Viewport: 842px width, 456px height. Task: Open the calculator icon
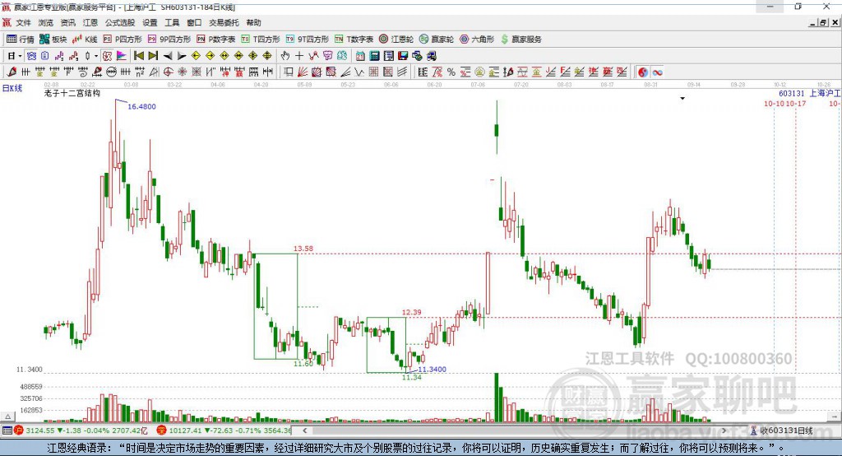pos(375,56)
